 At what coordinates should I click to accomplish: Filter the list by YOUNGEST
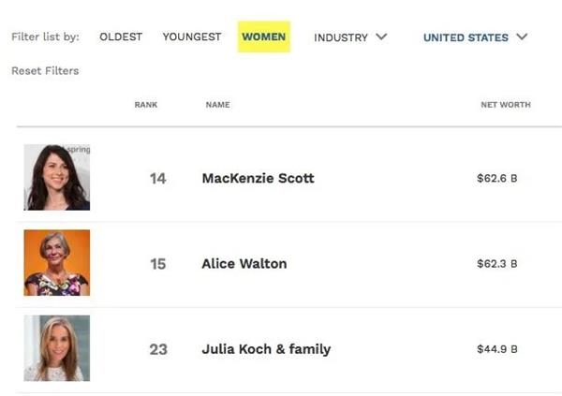click(192, 37)
